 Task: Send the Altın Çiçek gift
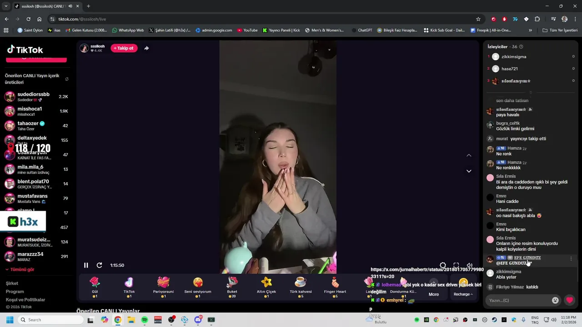coord(266,287)
